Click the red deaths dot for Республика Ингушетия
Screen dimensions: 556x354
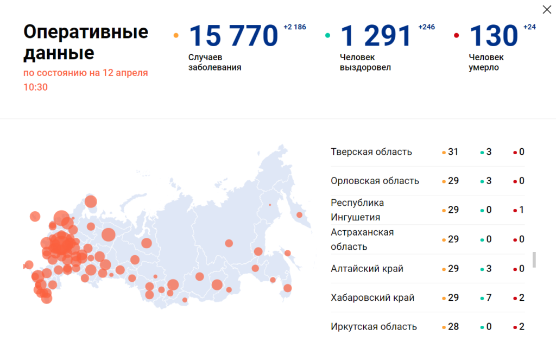pos(515,210)
